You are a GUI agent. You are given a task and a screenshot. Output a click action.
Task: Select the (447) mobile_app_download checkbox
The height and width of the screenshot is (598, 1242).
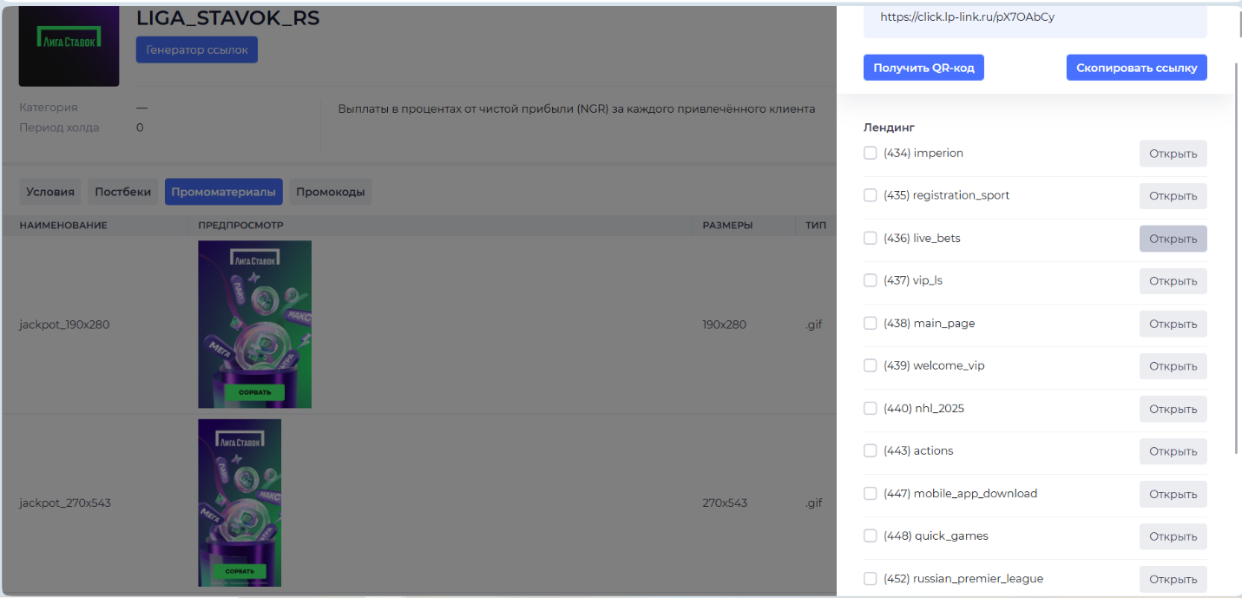tap(871, 494)
